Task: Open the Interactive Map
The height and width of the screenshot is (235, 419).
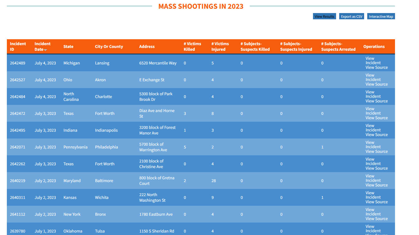Action: pyautogui.click(x=381, y=16)
